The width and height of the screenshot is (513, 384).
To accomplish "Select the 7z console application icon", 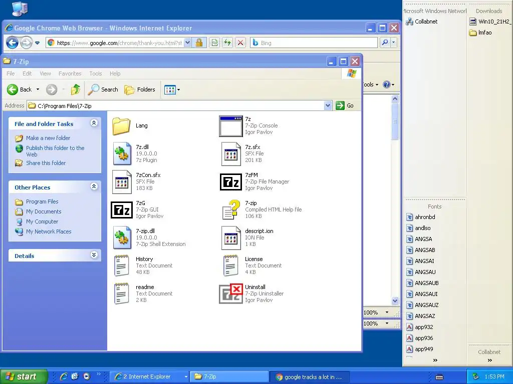I will (x=231, y=126).
